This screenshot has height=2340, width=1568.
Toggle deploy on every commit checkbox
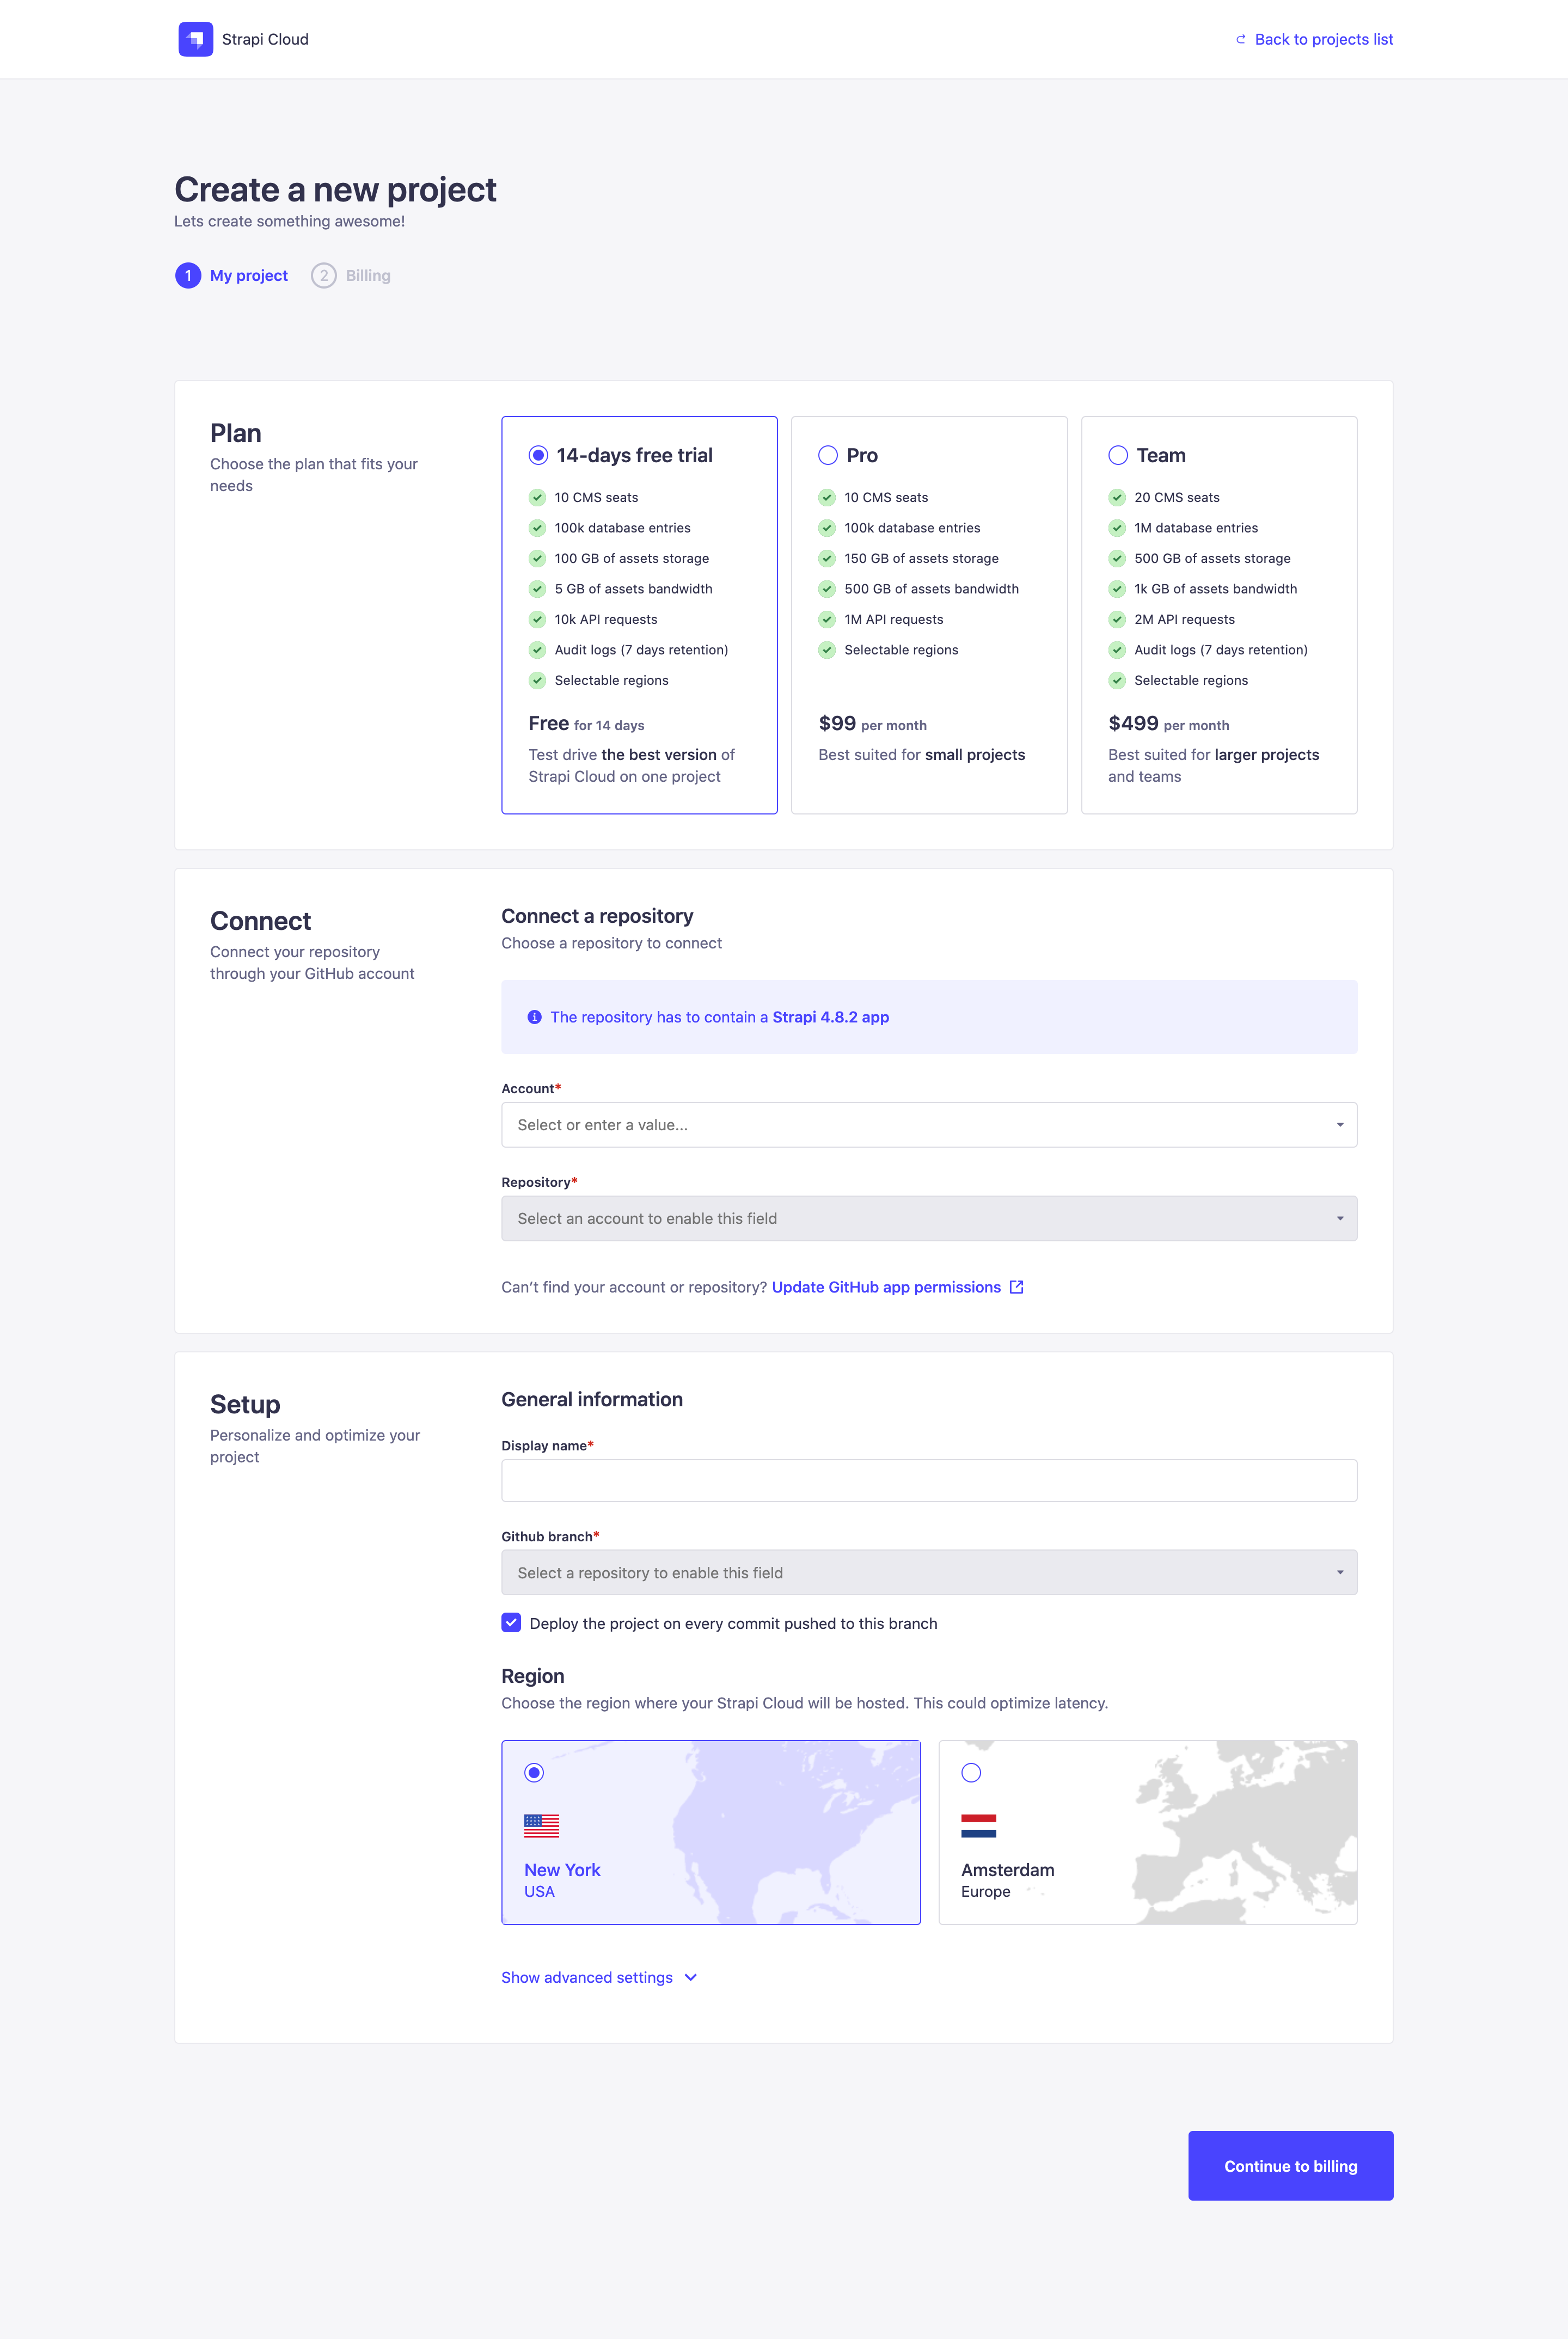click(x=511, y=1622)
